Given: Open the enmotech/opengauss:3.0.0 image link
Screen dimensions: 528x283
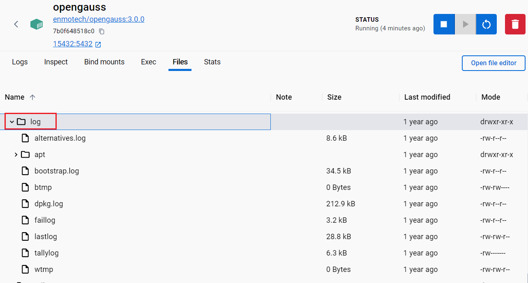Looking at the screenshot, I should 99,19.
